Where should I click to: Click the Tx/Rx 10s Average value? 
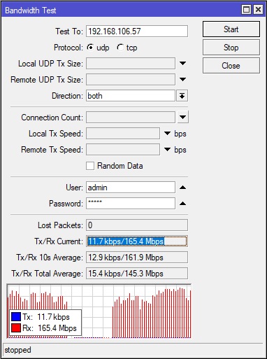(x=137, y=258)
